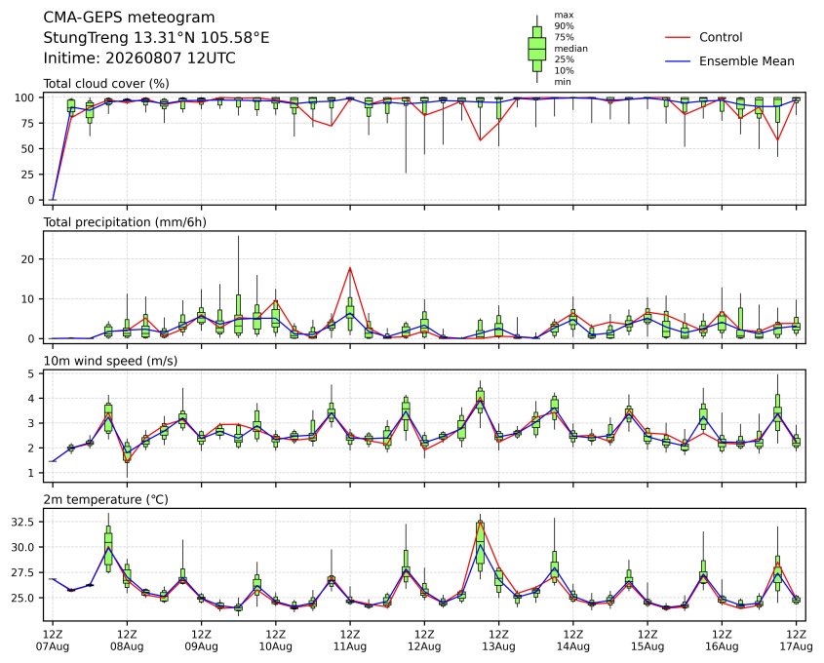Click the '5' tick on wind speed axis

pos(31,374)
